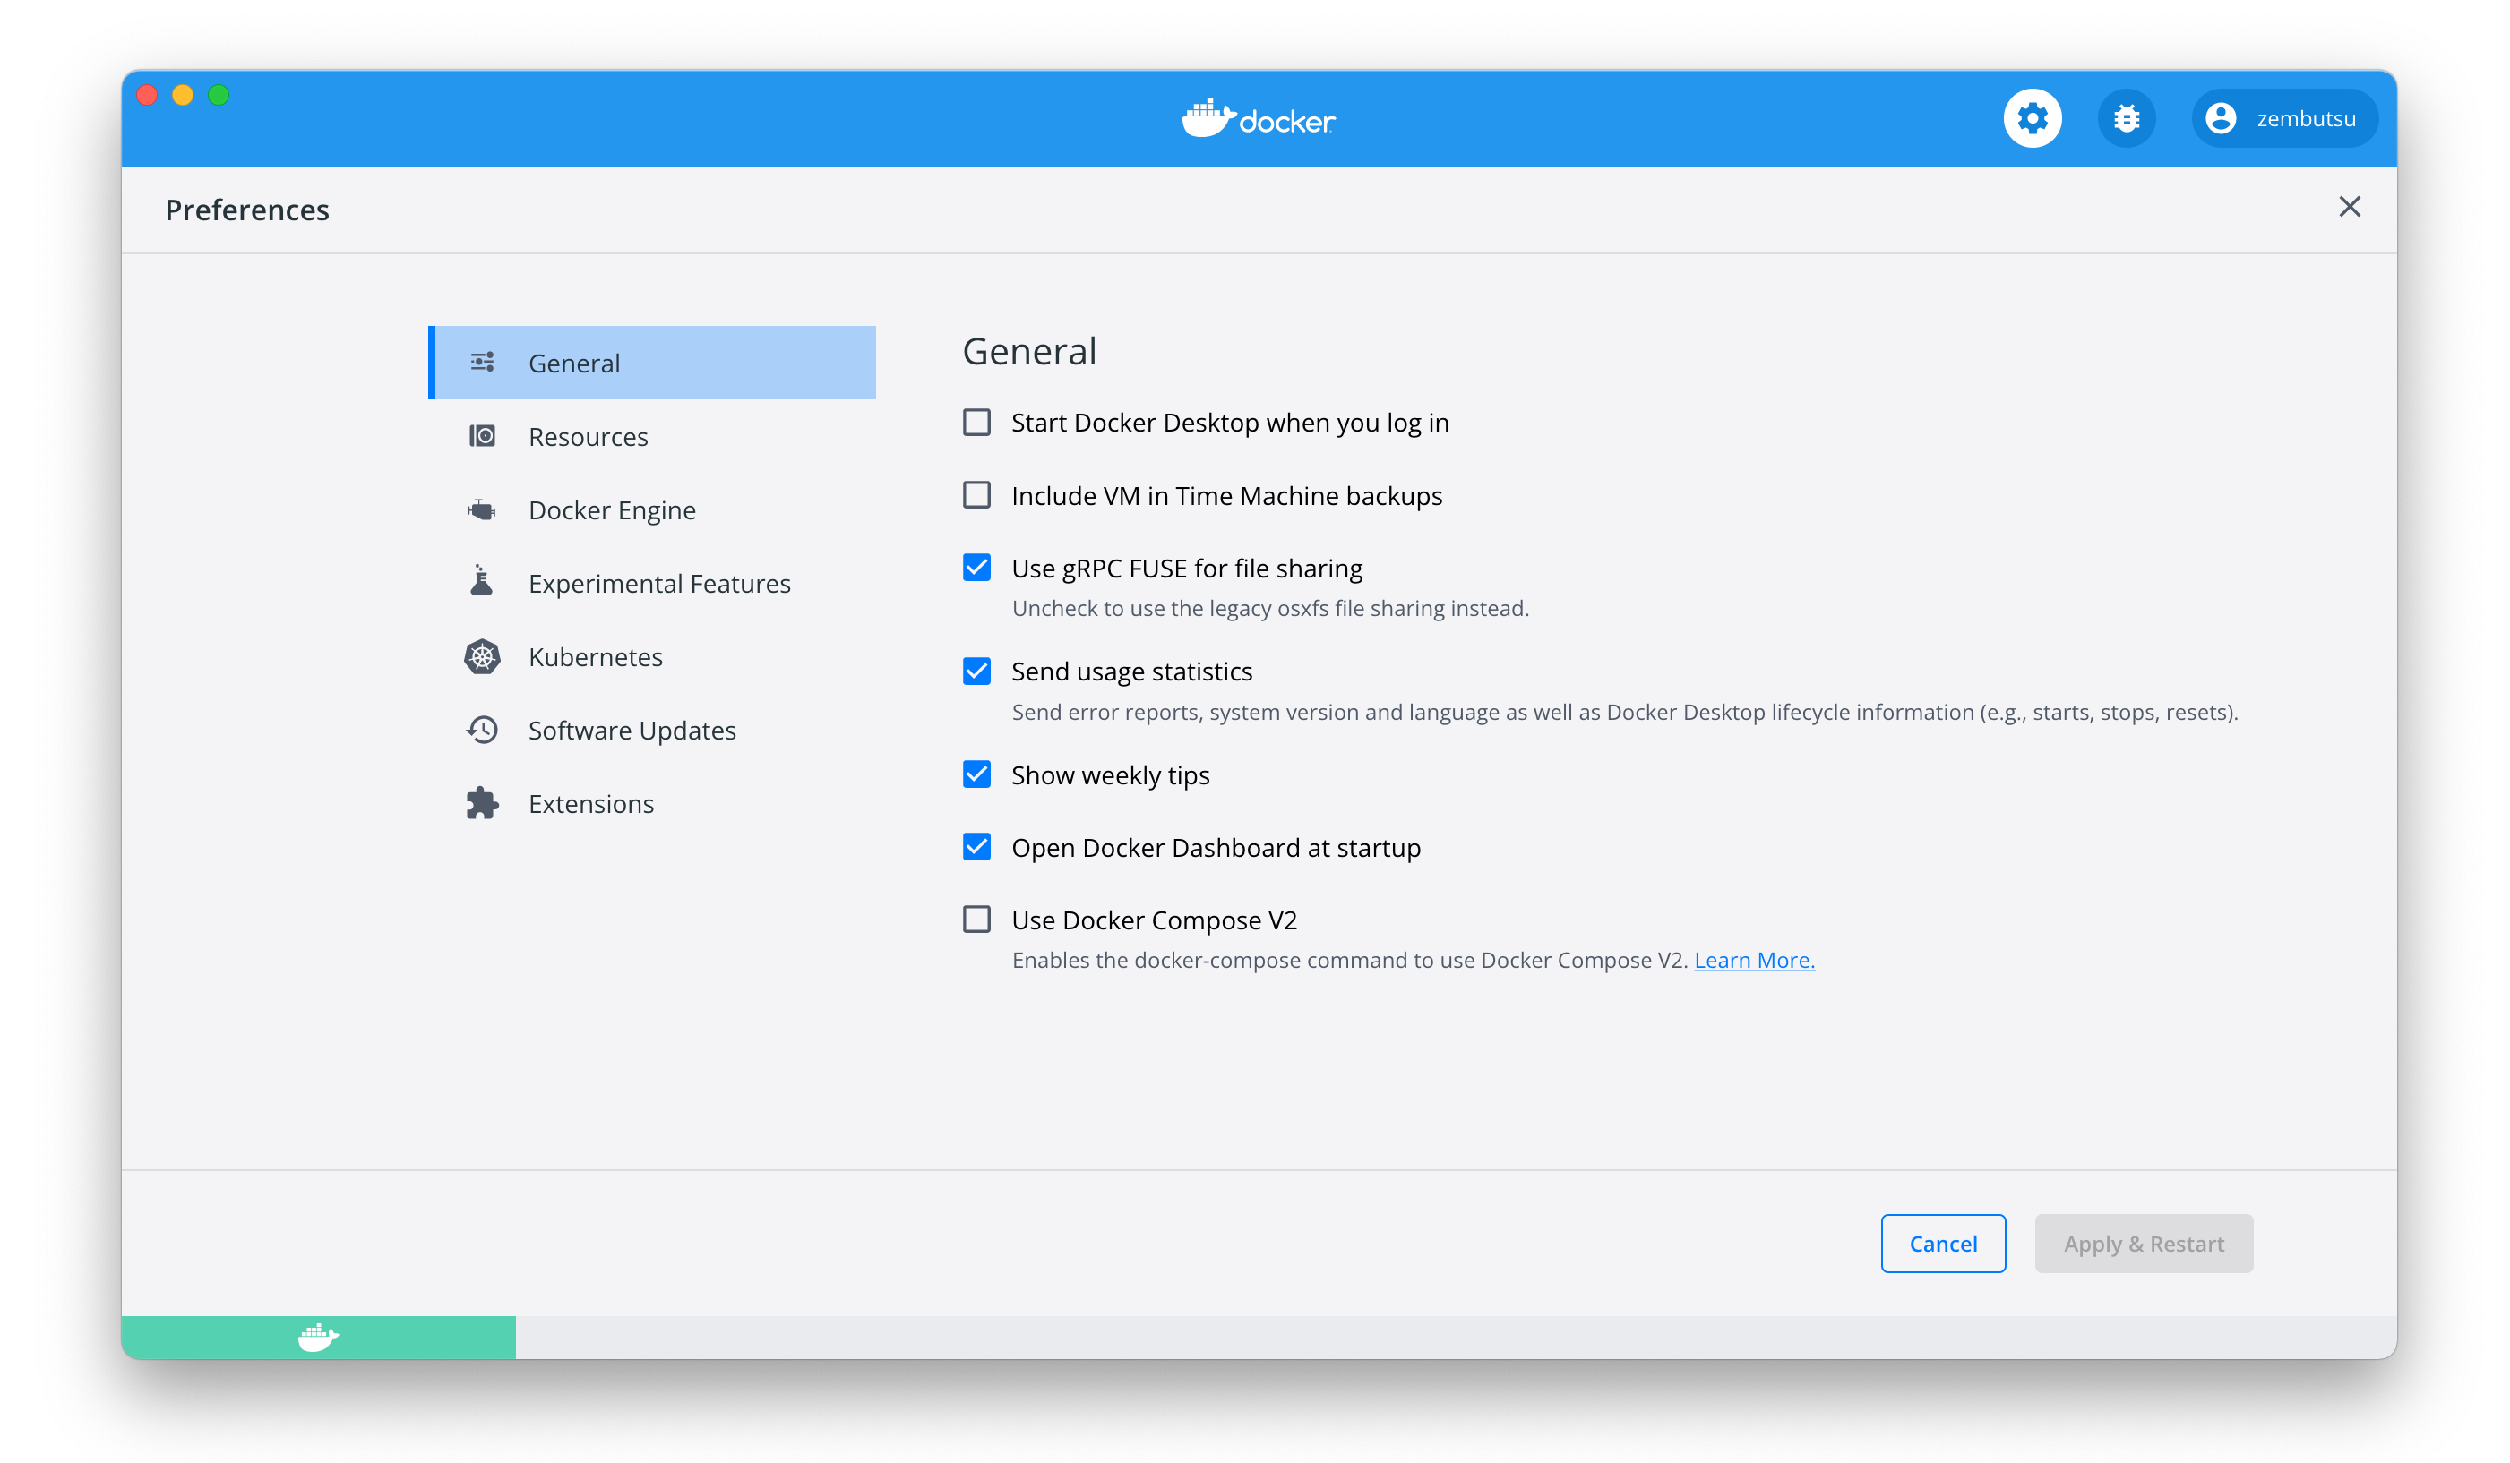Open the Extensions section
Viewport: 2510px width, 1463px height.
pyautogui.click(x=652, y=804)
